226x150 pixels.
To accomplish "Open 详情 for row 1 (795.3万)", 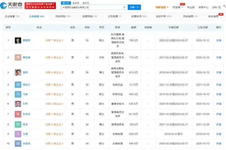I will tap(219, 41).
